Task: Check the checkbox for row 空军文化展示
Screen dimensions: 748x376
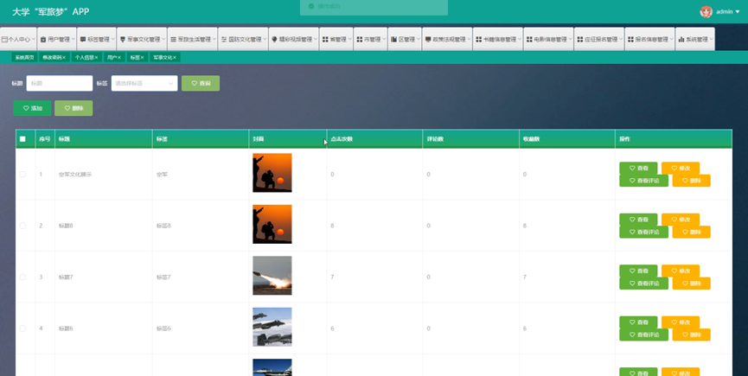Action: 22,175
